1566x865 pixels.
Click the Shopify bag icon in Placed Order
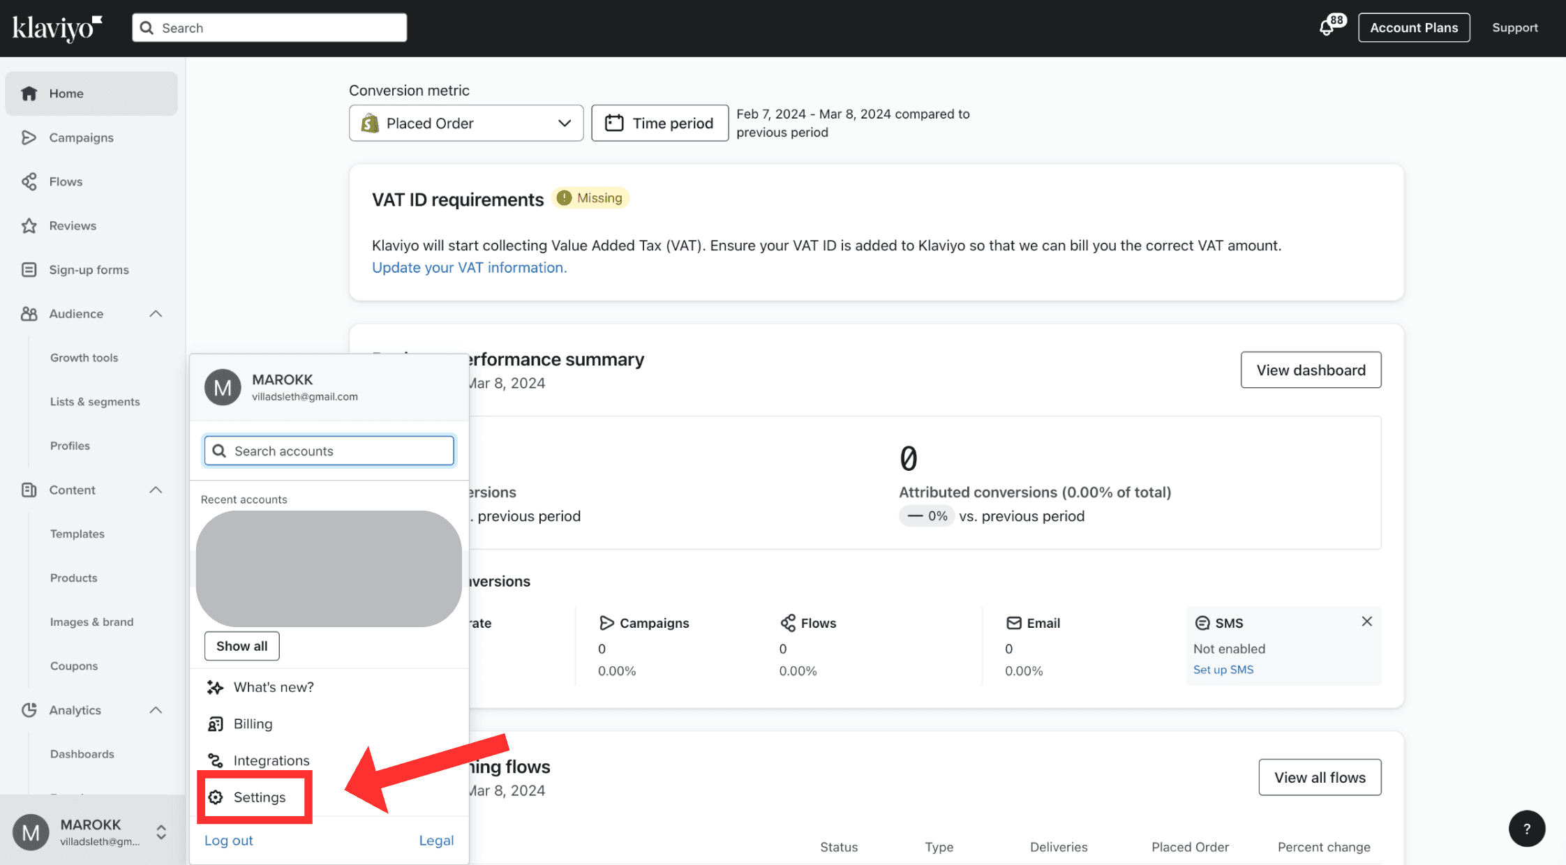(370, 123)
